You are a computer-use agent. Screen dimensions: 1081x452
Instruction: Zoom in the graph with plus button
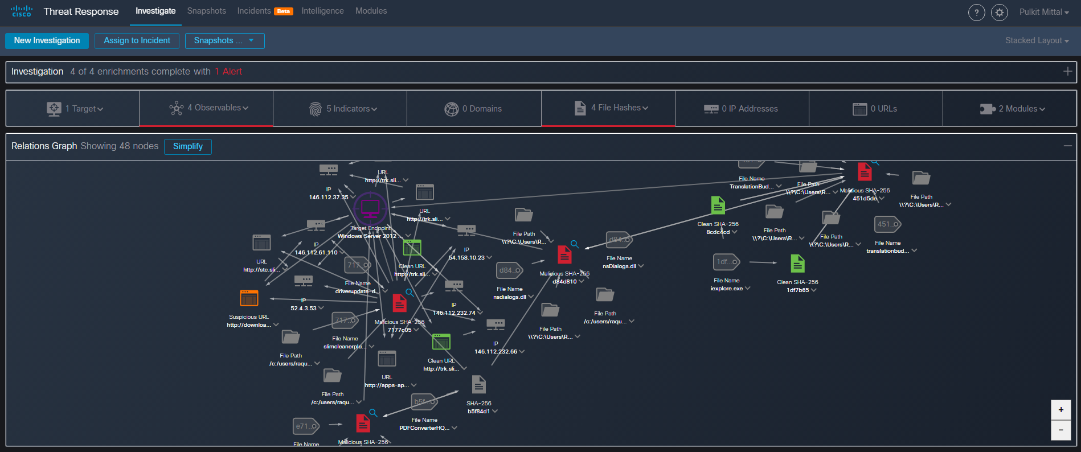(1060, 410)
